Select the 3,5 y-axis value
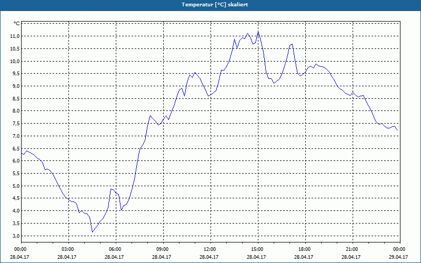Image resolution: width=421 pixels, height=263 pixels. coord(16,223)
